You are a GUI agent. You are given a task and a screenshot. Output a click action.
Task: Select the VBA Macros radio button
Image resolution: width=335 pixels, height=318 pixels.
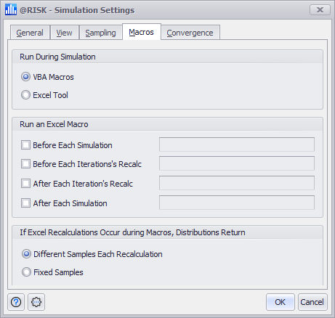coord(25,77)
